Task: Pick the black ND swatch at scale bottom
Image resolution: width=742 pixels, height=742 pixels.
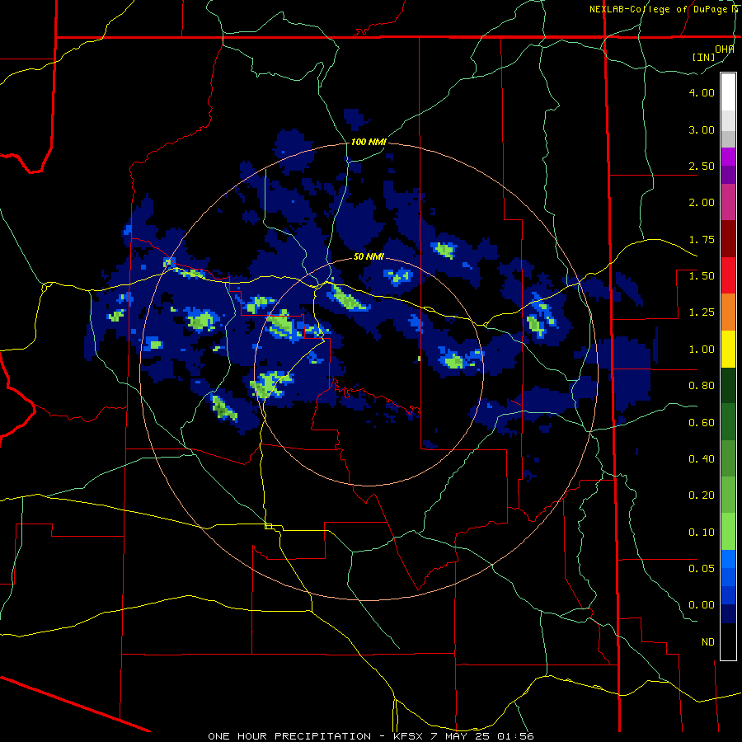Action: 728,641
